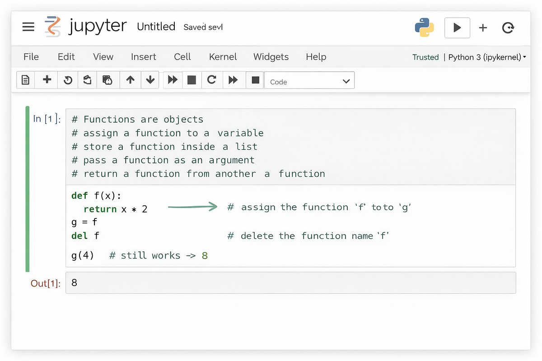Place the cursor on the 'g = f' line
This screenshot has height=361, width=542.
(x=84, y=222)
